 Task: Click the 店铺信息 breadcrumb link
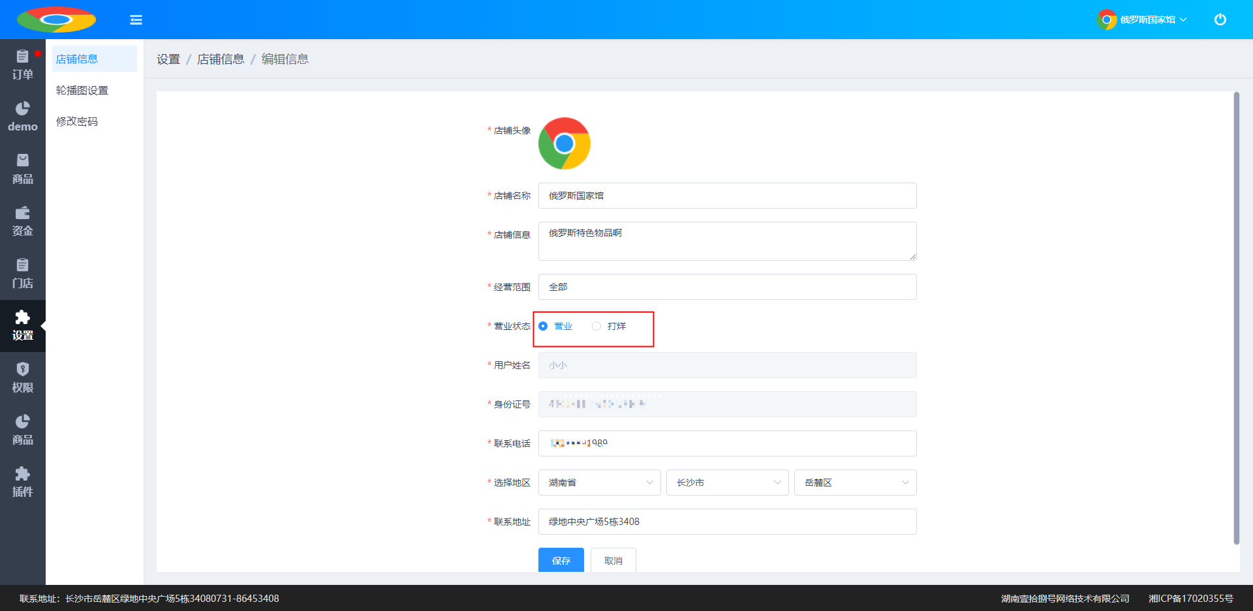pyautogui.click(x=221, y=59)
